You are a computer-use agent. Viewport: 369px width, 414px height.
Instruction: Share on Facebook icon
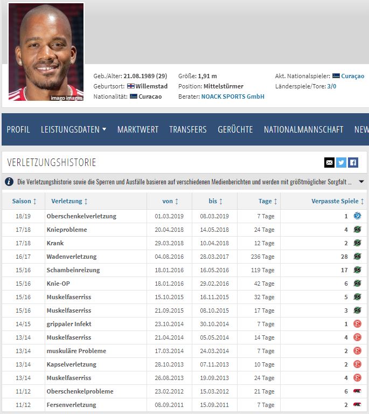click(x=353, y=162)
